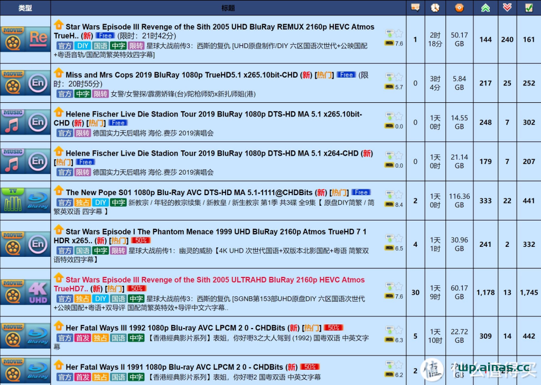The image size is (541, 385).
Task: Open the red Revenge of the Sith ULTRAHD link
Action: click(209, 284)
